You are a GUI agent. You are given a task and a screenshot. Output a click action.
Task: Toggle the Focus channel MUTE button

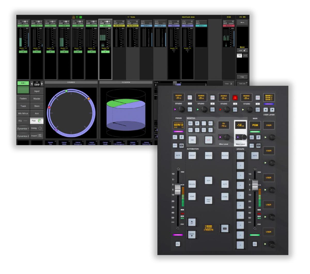[178, 155]
